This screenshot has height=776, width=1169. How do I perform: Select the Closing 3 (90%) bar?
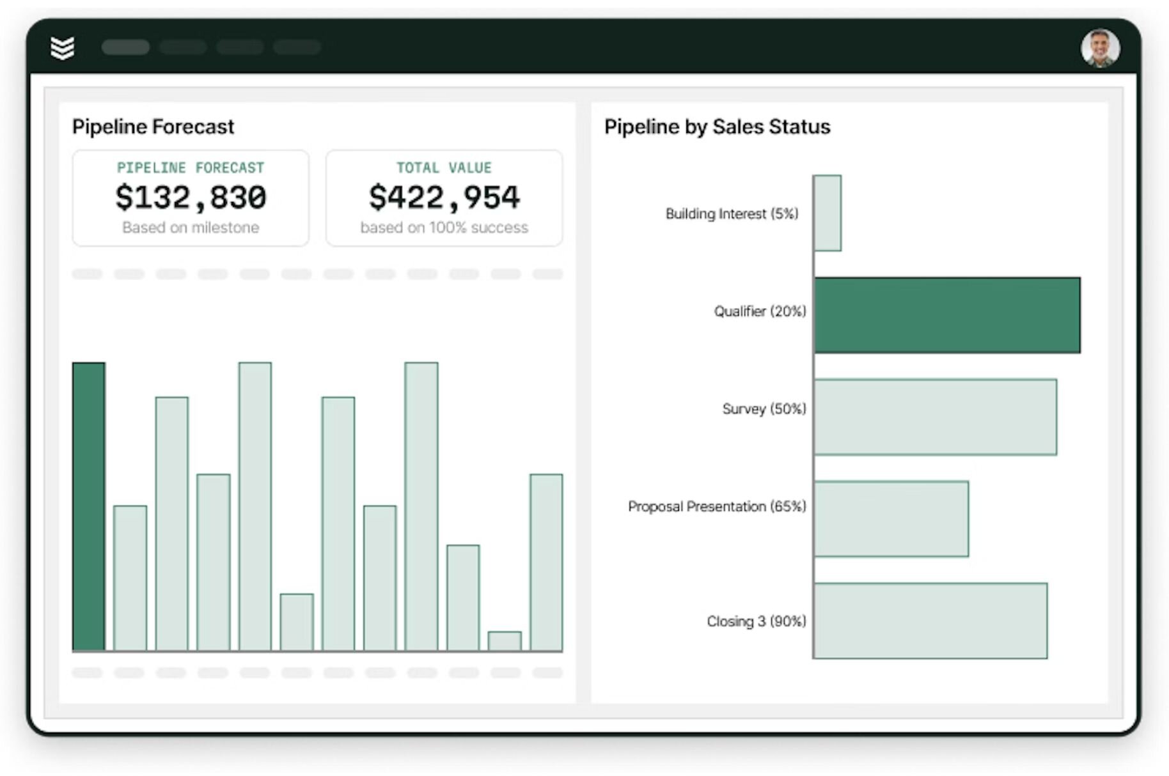click(x=930, y=620)
